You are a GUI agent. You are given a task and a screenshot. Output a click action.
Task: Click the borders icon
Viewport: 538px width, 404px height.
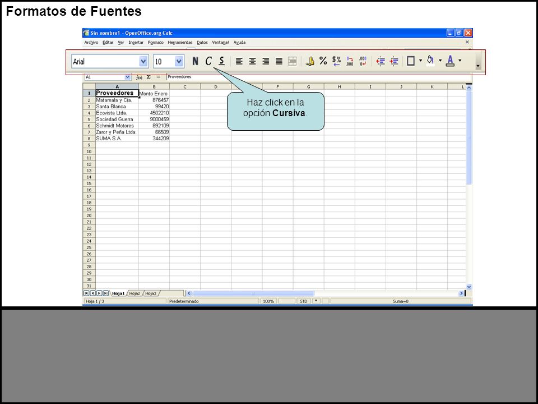[x=411, y=61]
